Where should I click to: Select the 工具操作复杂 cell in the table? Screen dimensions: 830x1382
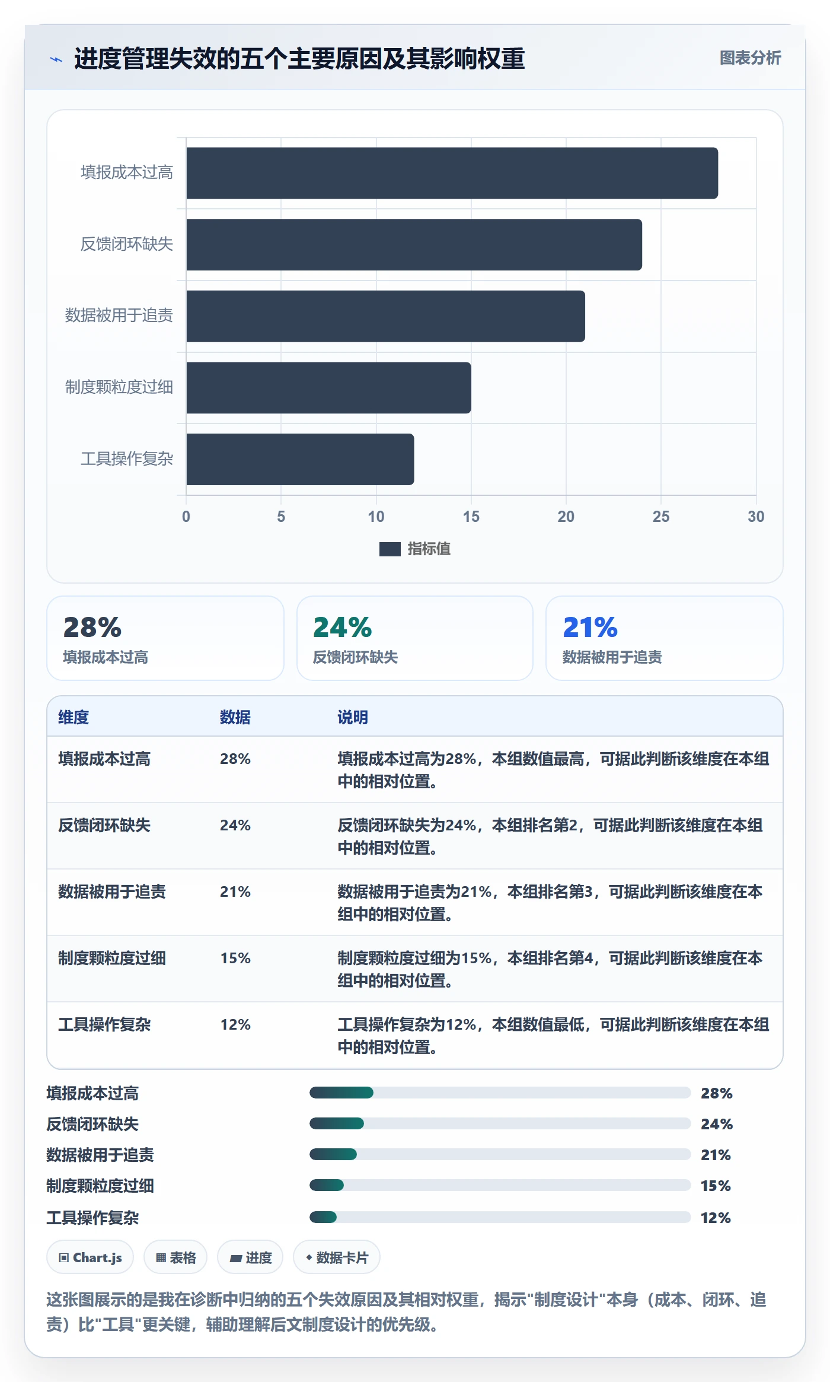(104, 1024)
